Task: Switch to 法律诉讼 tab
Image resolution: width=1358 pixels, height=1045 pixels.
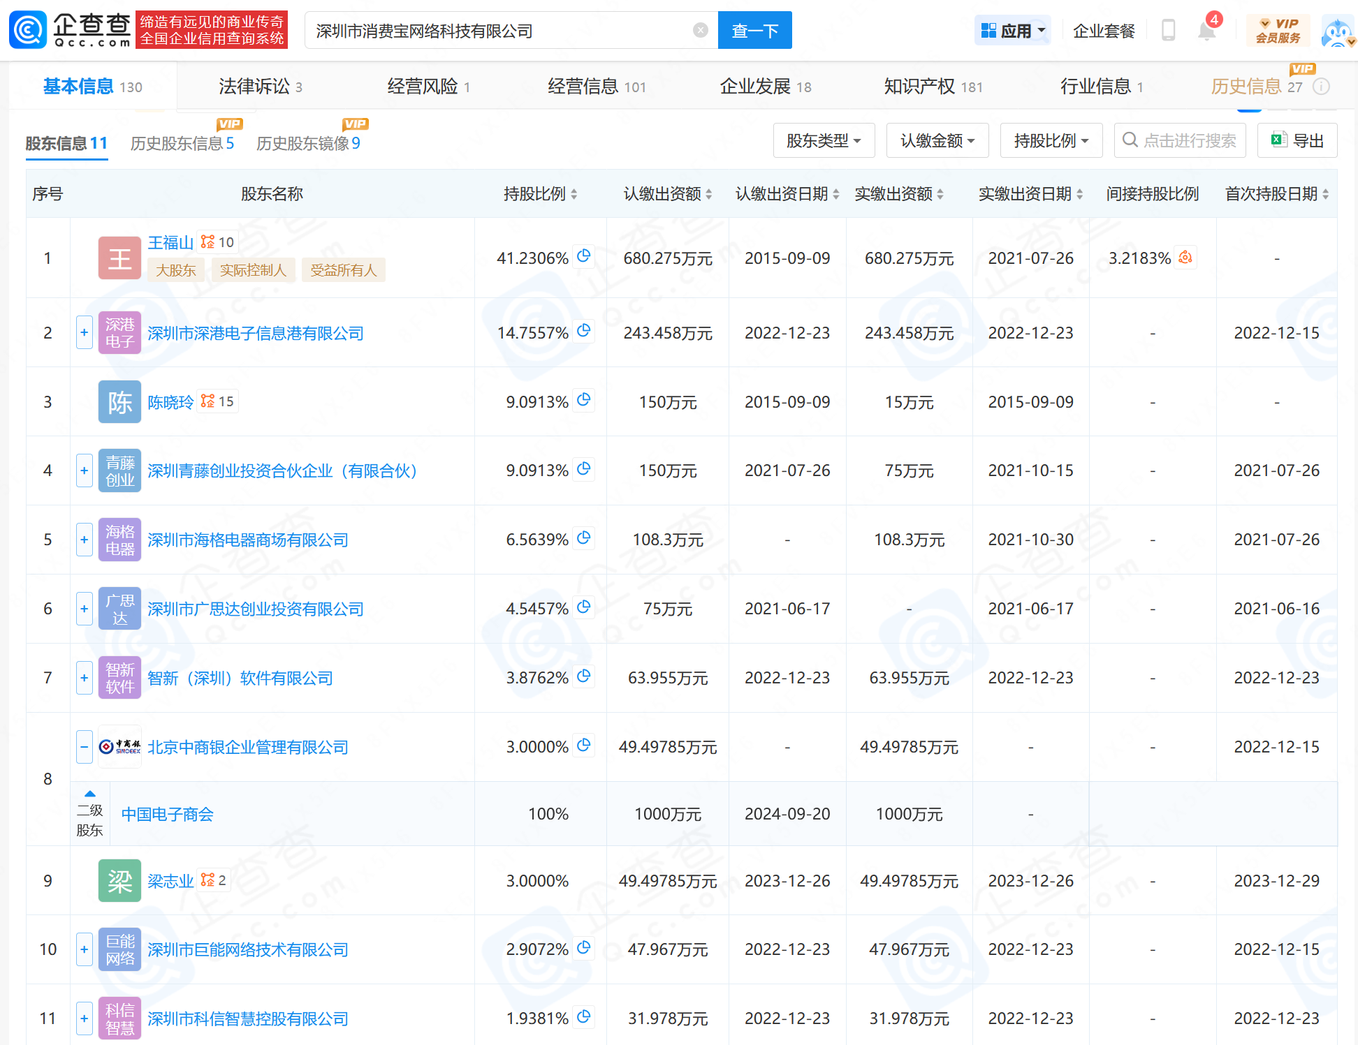Action: pos(260,87)
